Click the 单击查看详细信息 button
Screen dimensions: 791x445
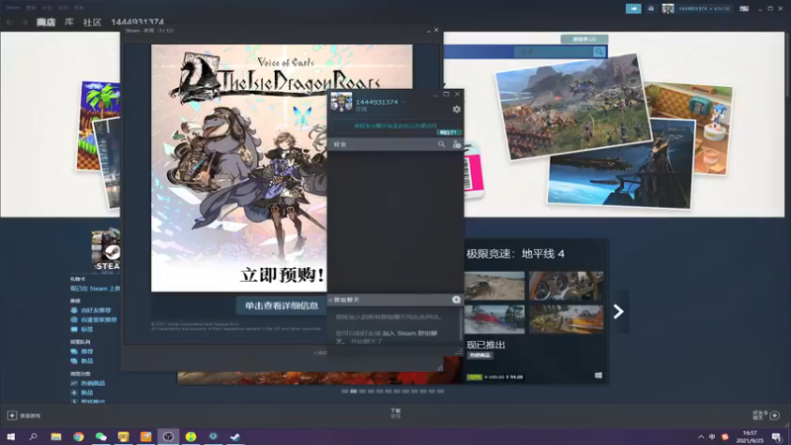(x=282, y=306)
